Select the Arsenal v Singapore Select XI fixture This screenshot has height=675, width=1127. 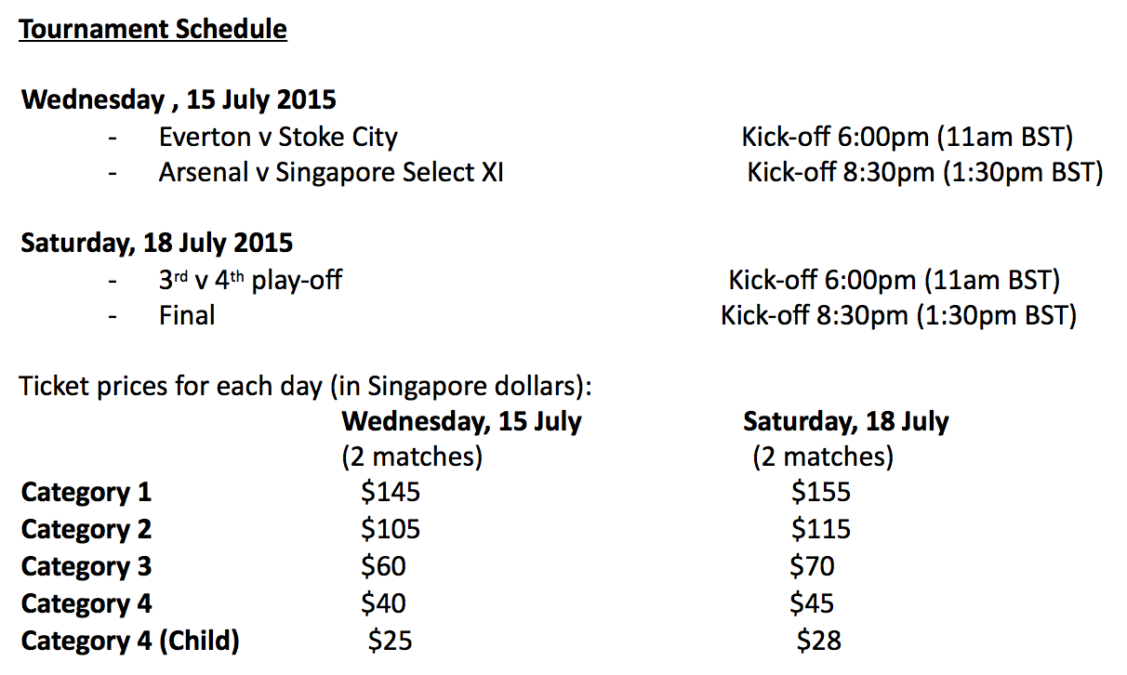click(x=331, y=173)
